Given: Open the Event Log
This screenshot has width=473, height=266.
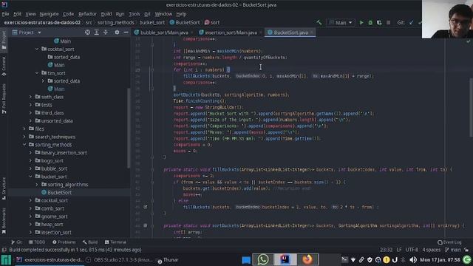Looking at the screenshot, I should coord(449,242).
